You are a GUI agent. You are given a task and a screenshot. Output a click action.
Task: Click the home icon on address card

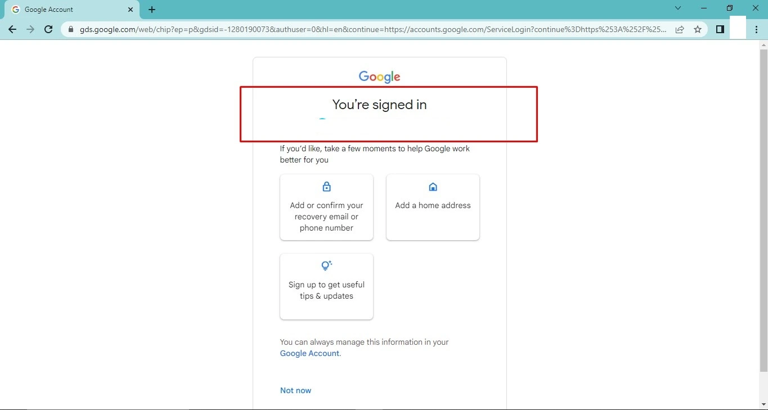433,187
